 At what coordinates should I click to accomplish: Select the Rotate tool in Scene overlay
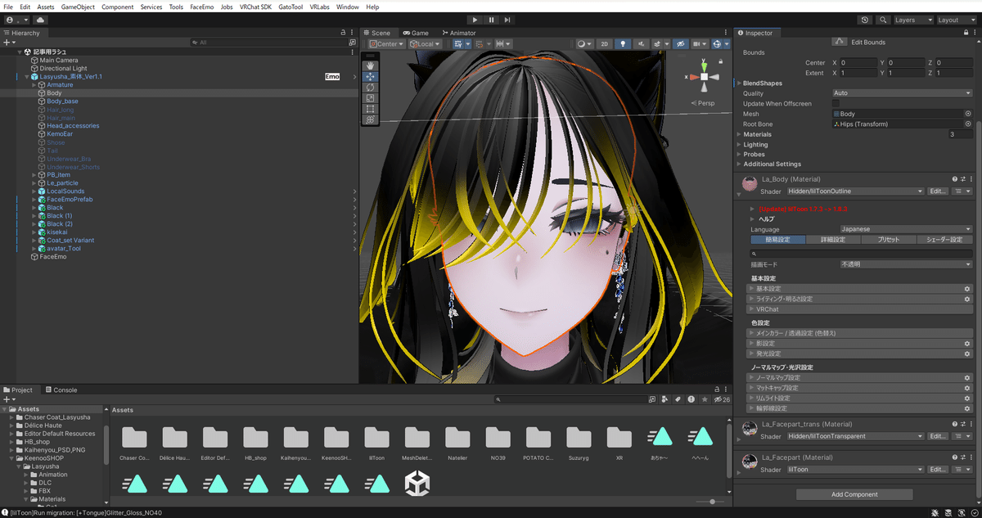(371, 87)
